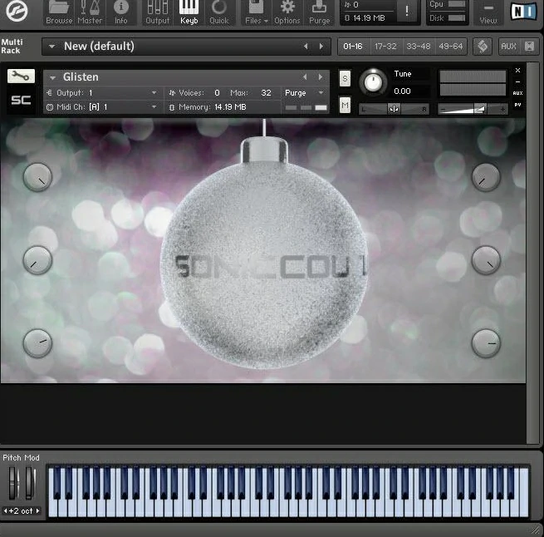
Task: Show the Info pane
Action: pos(121,12)
